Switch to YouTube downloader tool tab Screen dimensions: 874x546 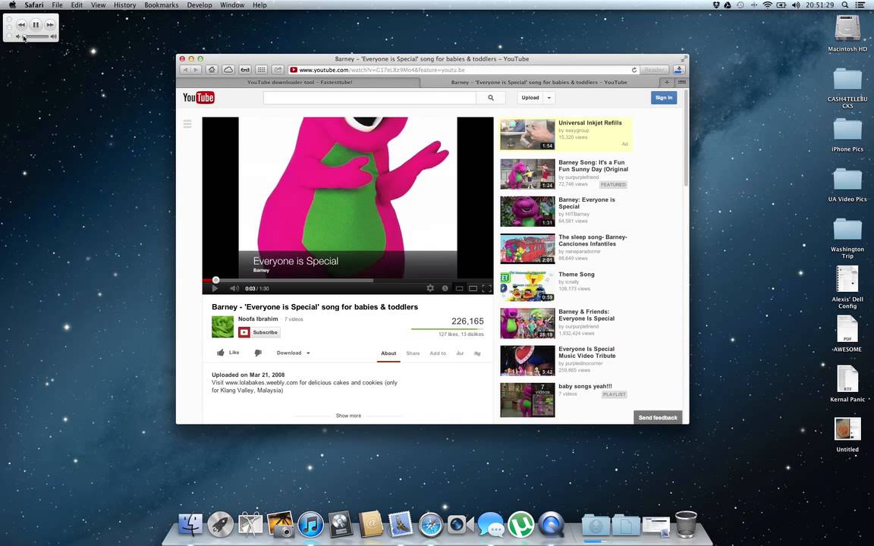click(x=299, y=82)
